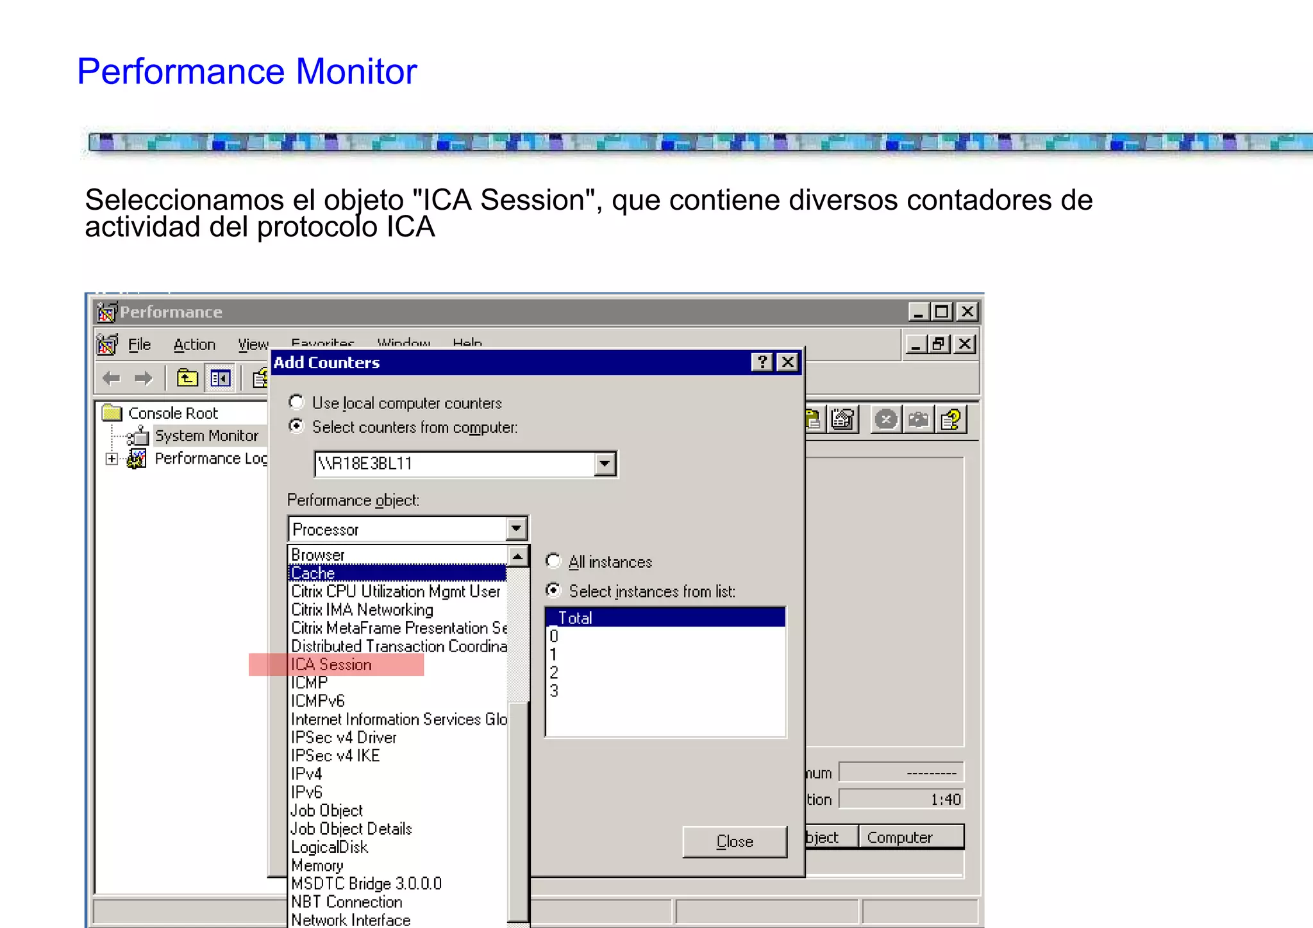Viewport: 1313px width, 928px height.
Task: Click the System Monitor node icon
Action: pyautogui.click(x=138, y=436)
